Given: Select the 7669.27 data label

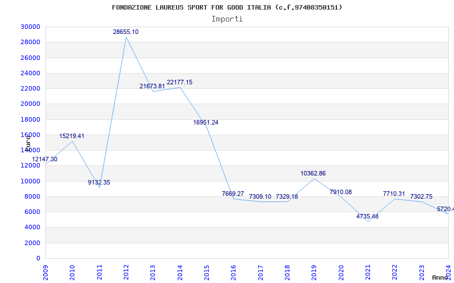Looking at the screenshot, I should tap(233, 194).
